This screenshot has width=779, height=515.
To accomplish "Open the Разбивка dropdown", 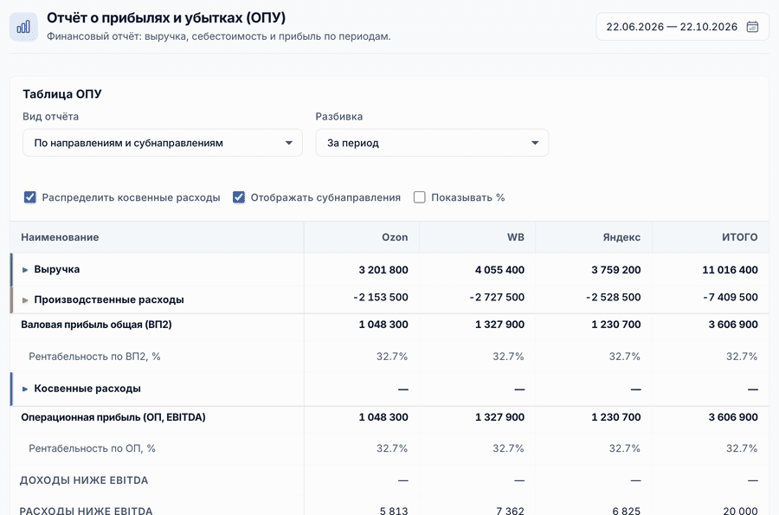I will [432, 143].
